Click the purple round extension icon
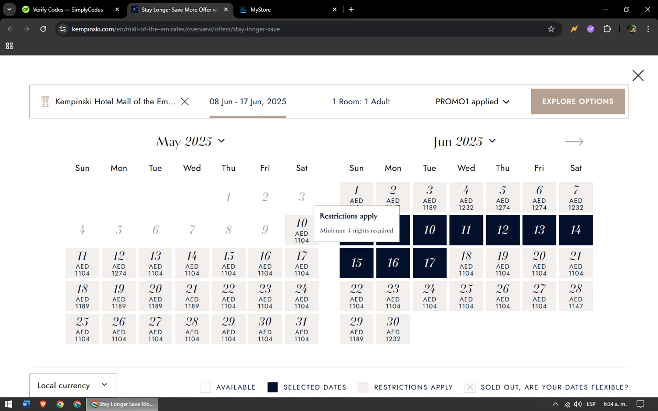Viewport: 658px width, 411px height. (x=590, y=29)
